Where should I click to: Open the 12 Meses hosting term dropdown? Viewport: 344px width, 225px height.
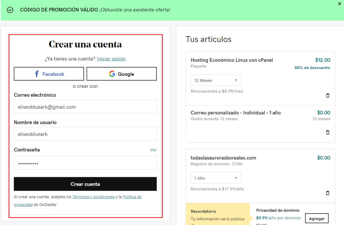[216, 80]
